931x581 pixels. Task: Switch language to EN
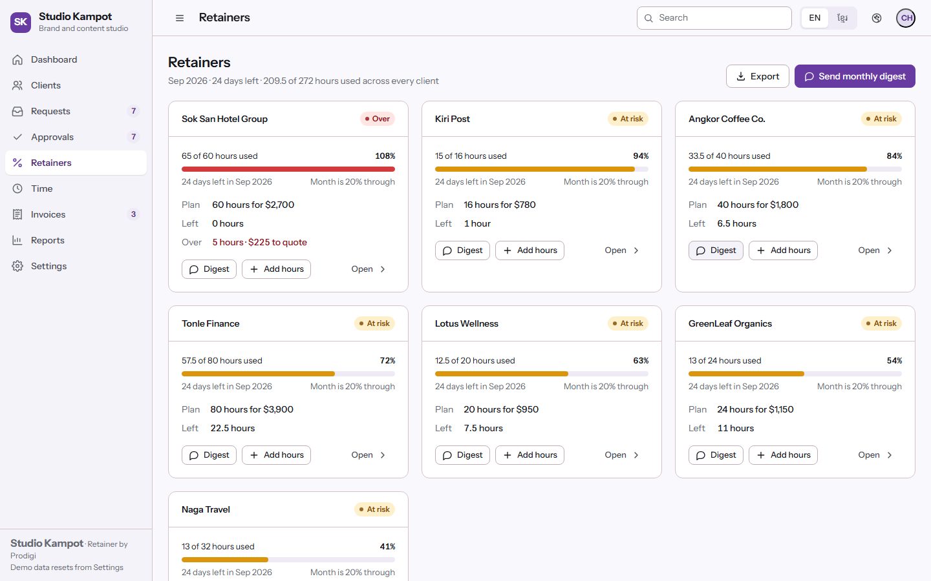(815, 18)
